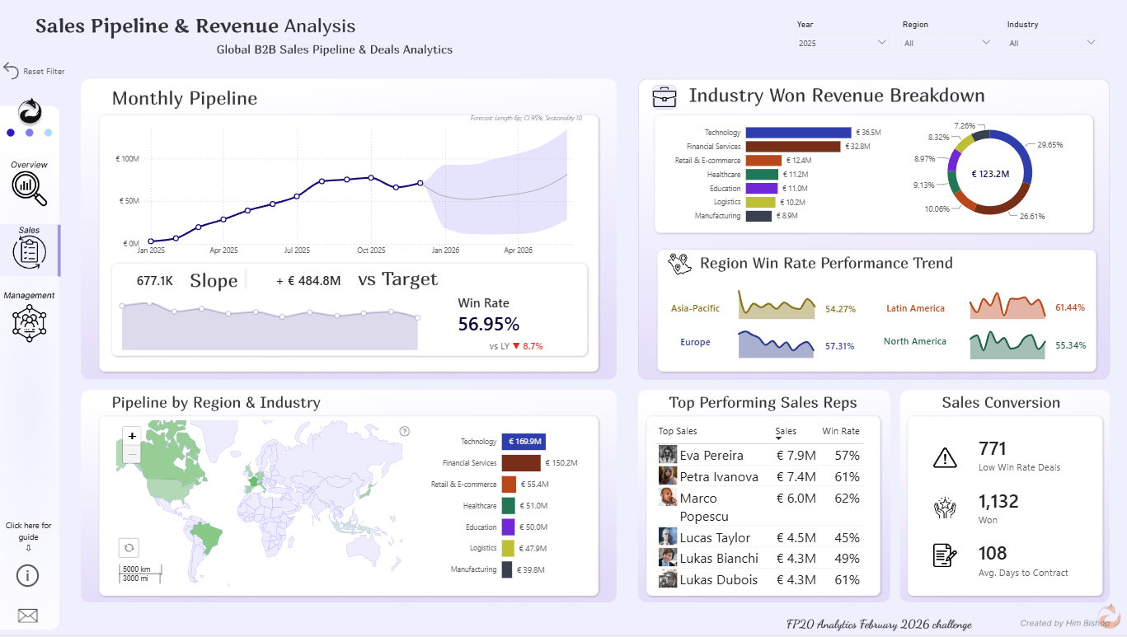Click the map reset rotation icon
This screenshot has height=637, width=1127.
pos(129,548)
